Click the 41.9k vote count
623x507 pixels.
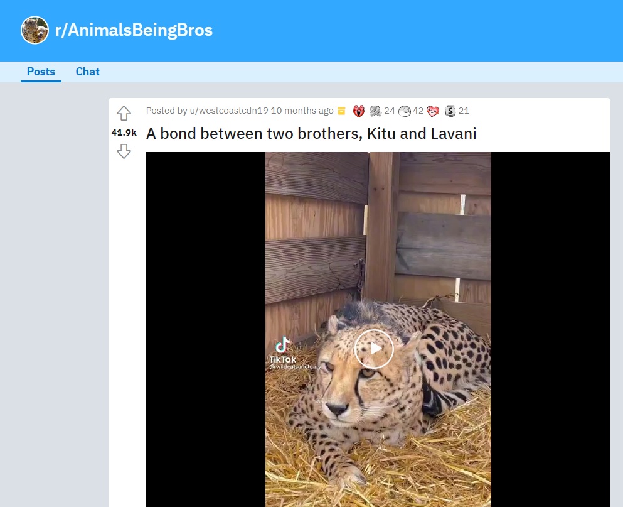(124, 132)
